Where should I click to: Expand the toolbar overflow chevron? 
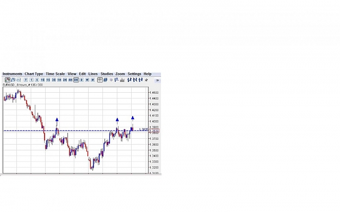(158, 80)
